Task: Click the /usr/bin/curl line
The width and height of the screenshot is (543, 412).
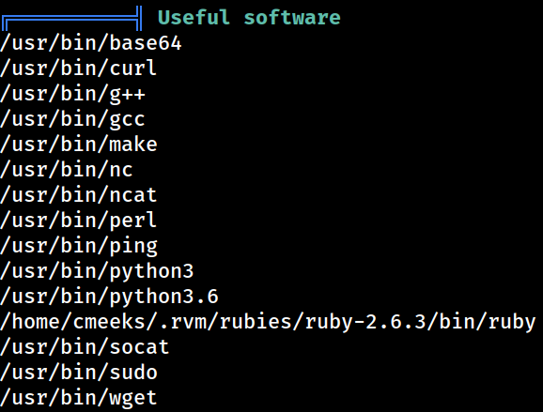Action: [79, 69]
